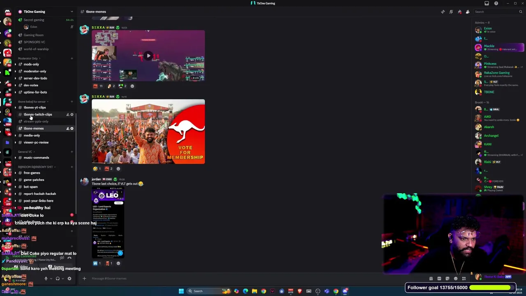Open the Discord inbox icon
The height and width of the screenshot is (296, 526).
tap(487, 3)
